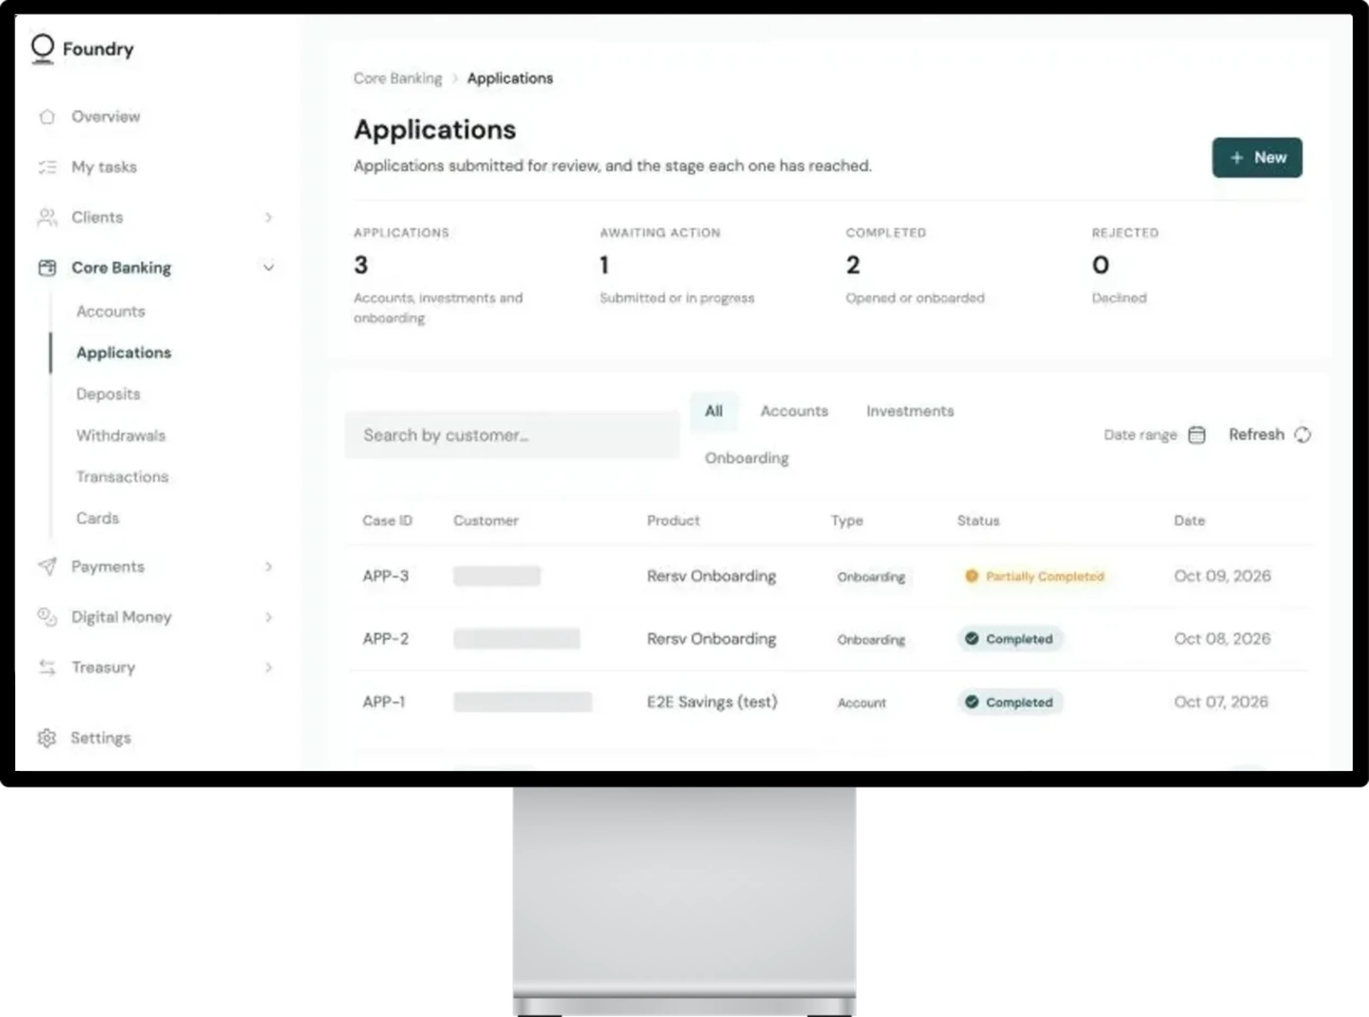The height and width of the screenshot is (1017, 1369).
Task: Click the Core Banking icon
Action: [47, 268]
